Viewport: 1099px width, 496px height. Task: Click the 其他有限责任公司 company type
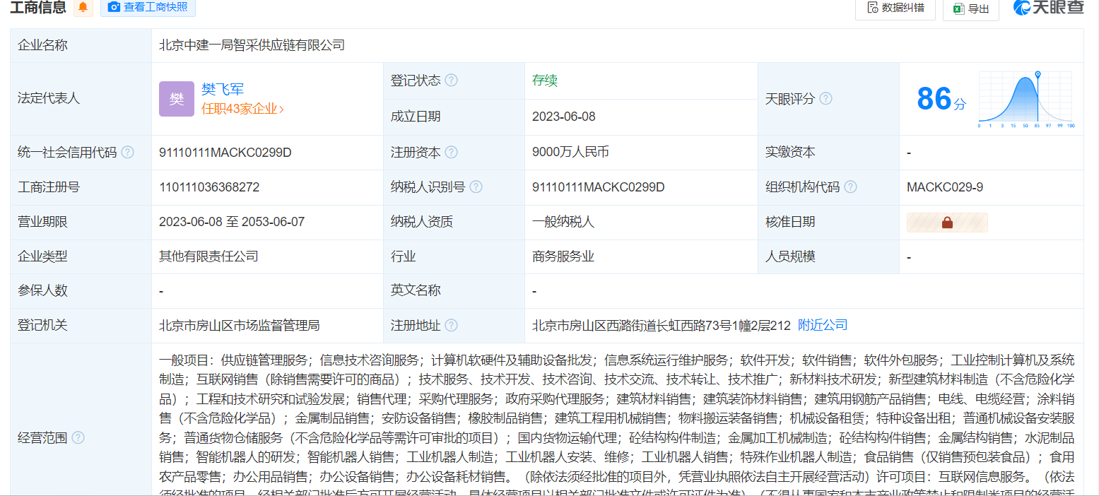[208, 256]
